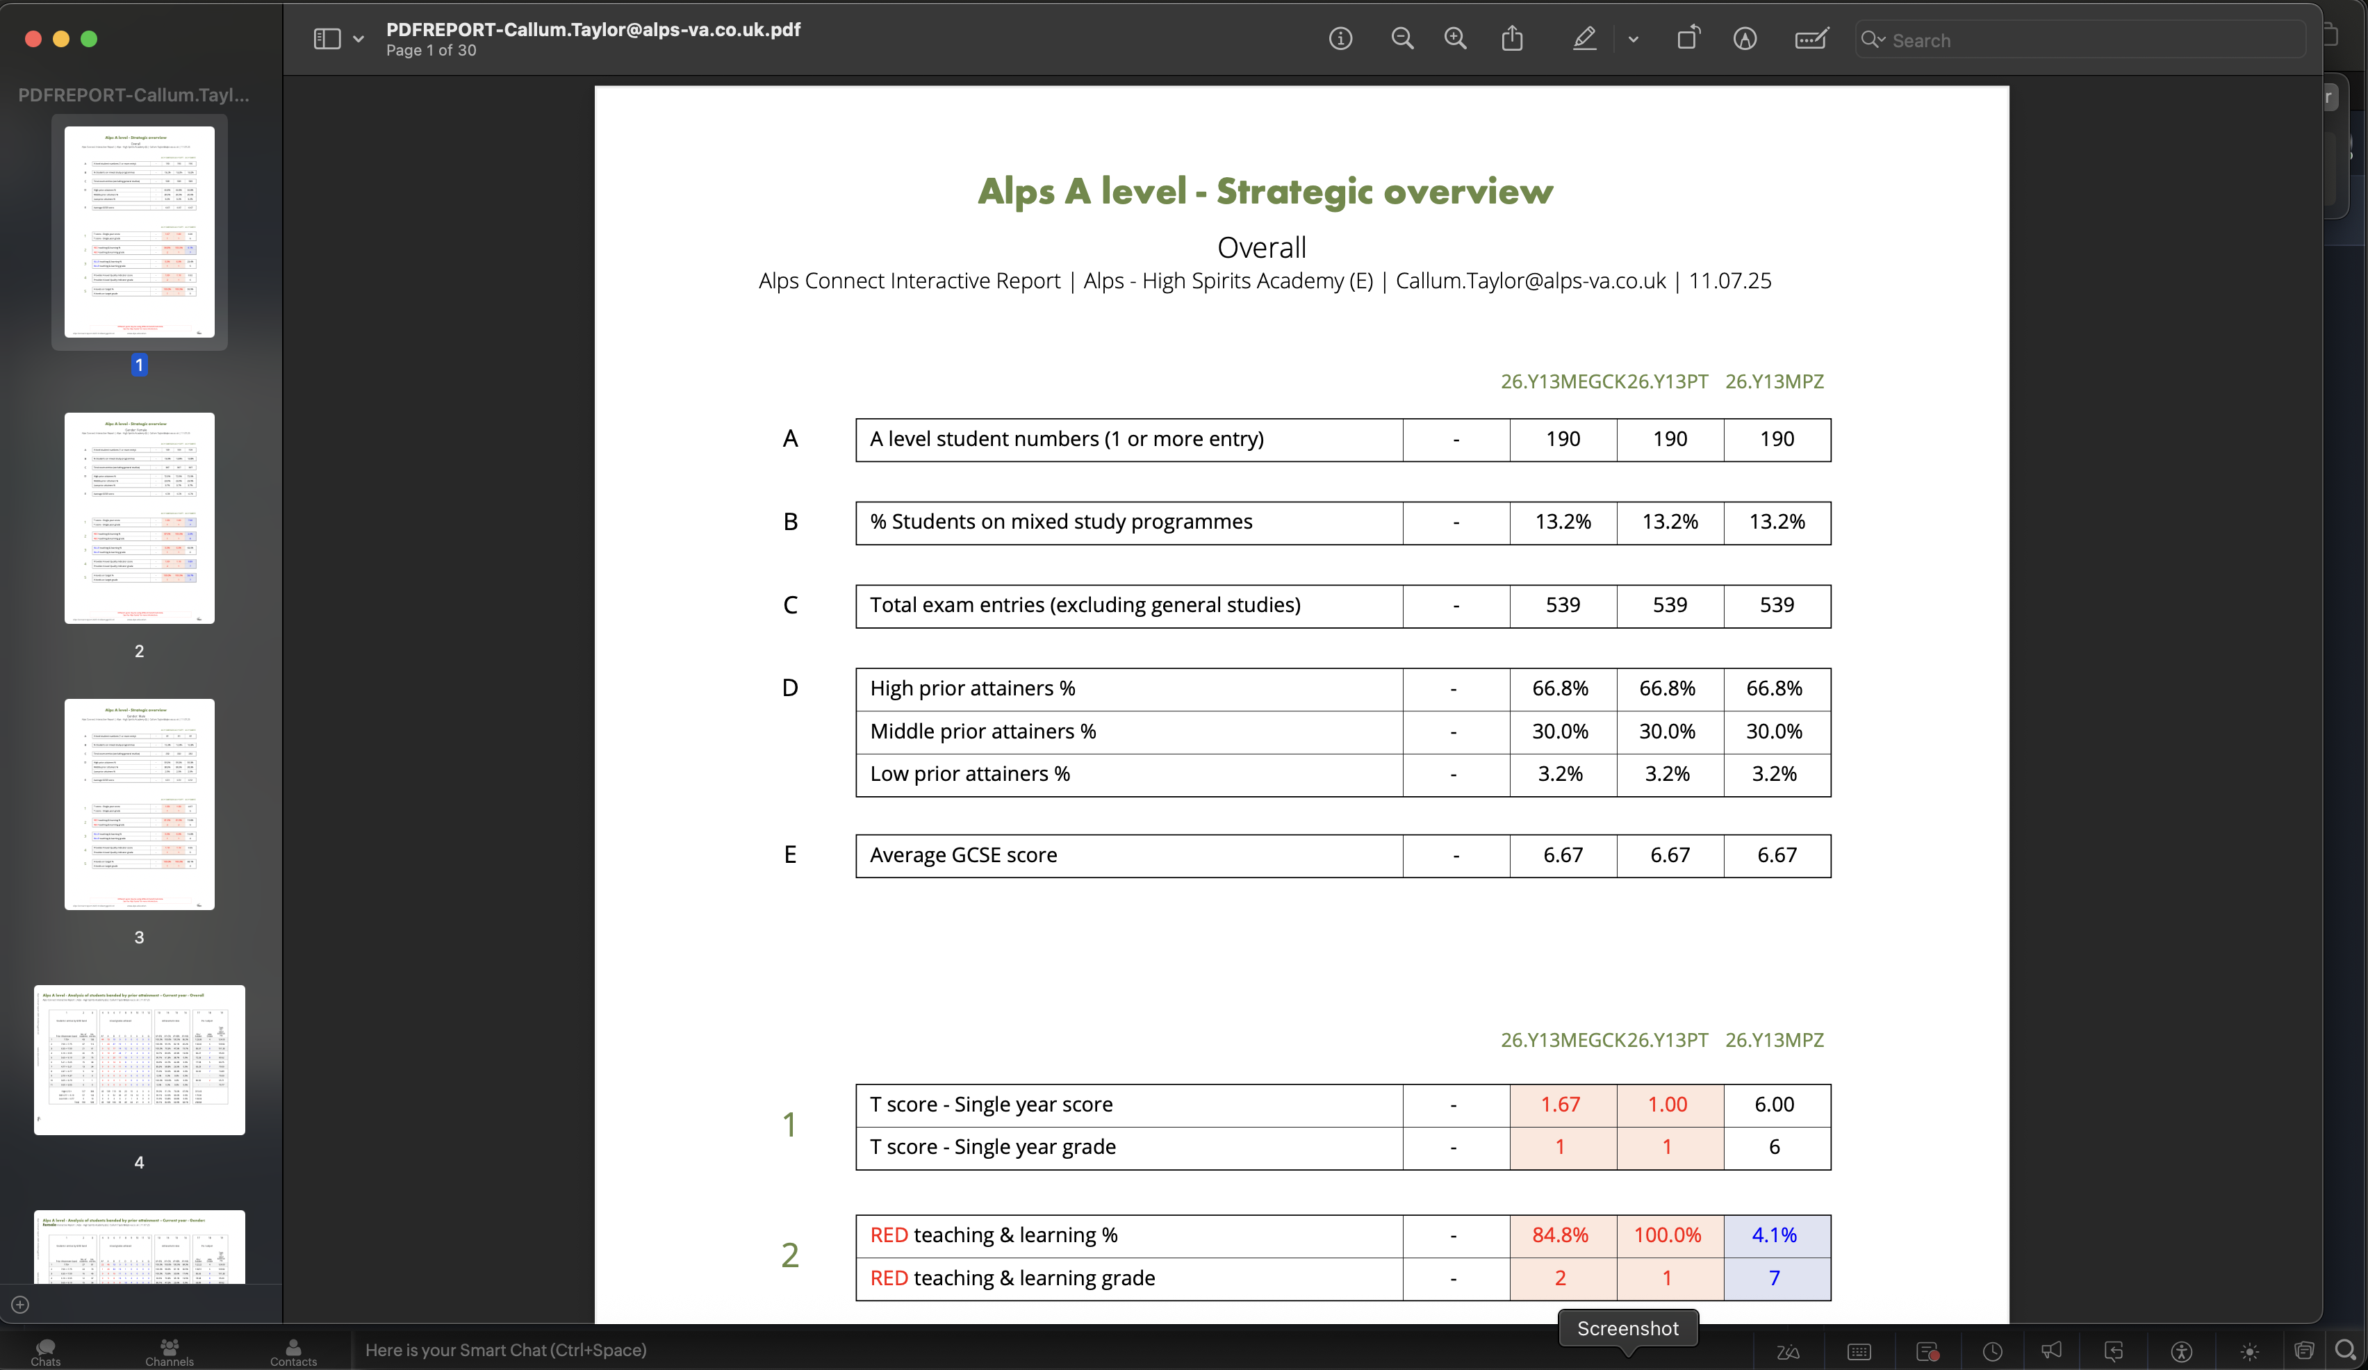The width and height of the screenshot is (2368, 1370).
Task: Select page 2 thumbnail
Action: (139, 518)
